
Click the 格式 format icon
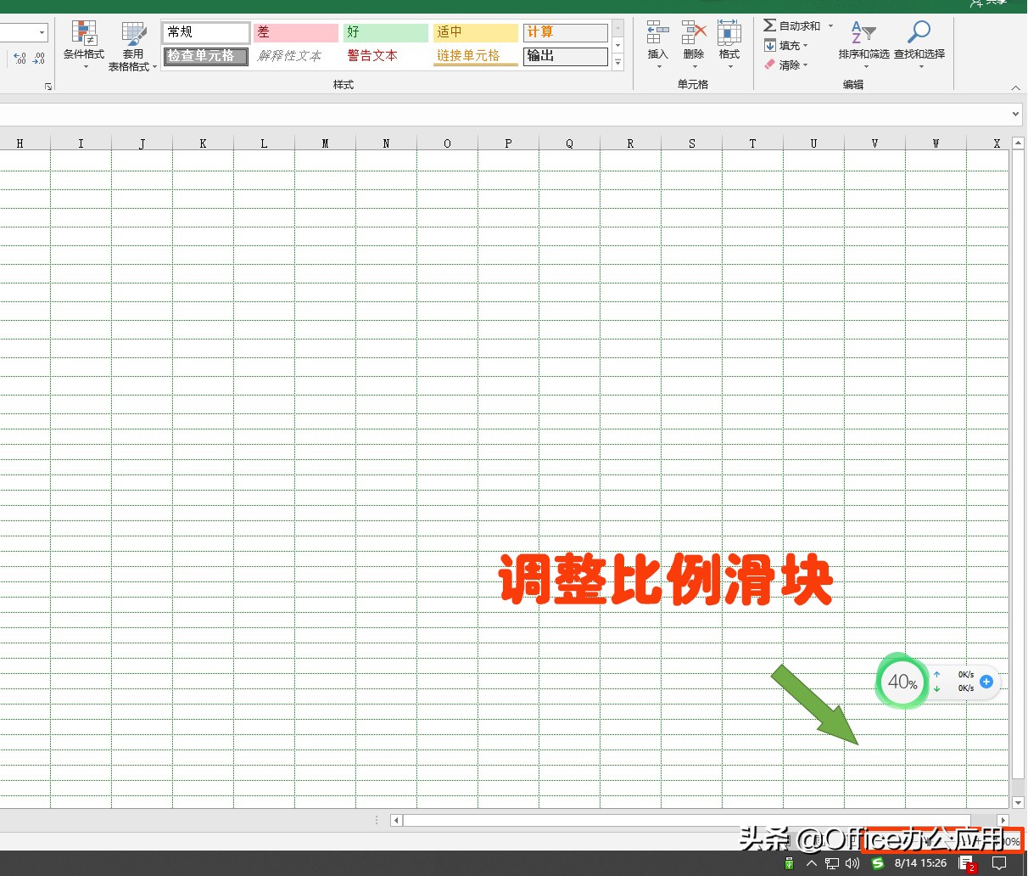click(x=729, y=34)
